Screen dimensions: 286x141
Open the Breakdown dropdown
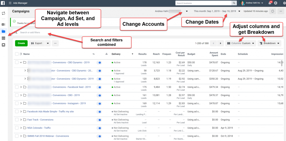tap(269, 43)
